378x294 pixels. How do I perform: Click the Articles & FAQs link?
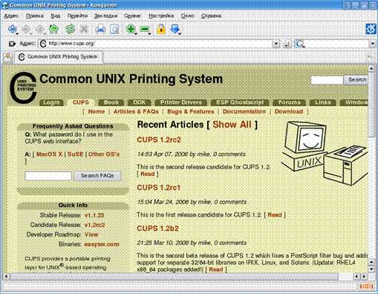click(136, 111)
